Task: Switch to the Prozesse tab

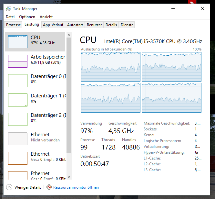Action: click(x=13, y=25)
